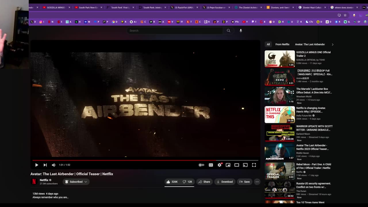Toggle closed captions CC button
Viewport: 368px width, 207px height.
(211, 165)
